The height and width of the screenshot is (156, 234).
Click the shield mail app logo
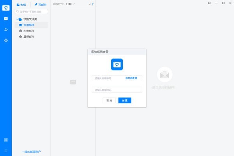(x=6, y=8)
